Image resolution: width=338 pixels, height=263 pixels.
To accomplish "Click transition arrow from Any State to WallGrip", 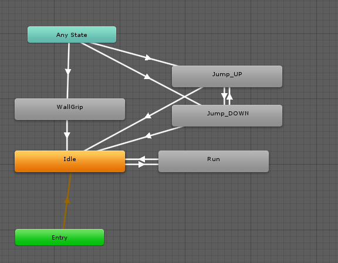I will click(x=68, y=71).
